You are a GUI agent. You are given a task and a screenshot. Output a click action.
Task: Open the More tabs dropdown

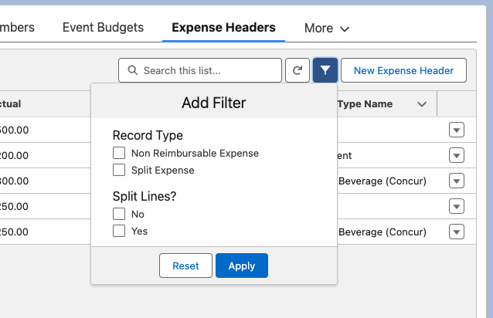(327, 28)
